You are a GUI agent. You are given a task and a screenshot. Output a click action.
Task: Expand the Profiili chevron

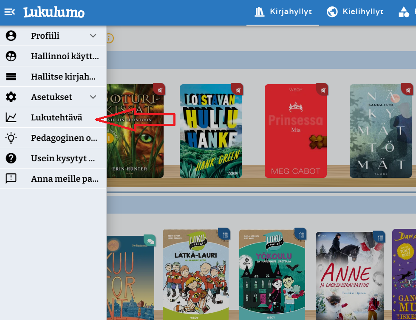click(93, 36)
